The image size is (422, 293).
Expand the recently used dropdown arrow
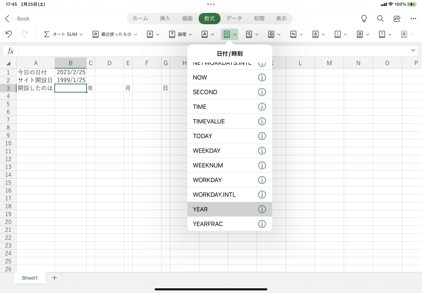[x=136, y=34]
